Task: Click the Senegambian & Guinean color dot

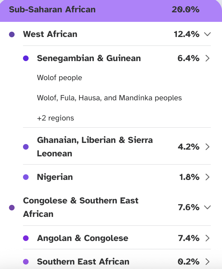Action: (26, 59)
